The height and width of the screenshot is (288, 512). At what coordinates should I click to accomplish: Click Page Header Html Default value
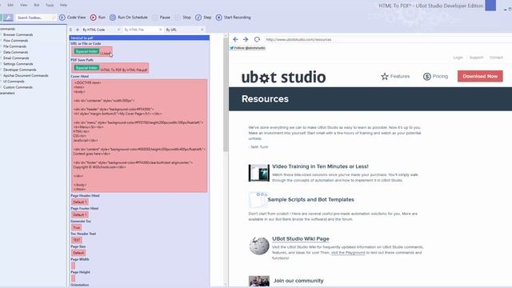[x=80, y=202]
